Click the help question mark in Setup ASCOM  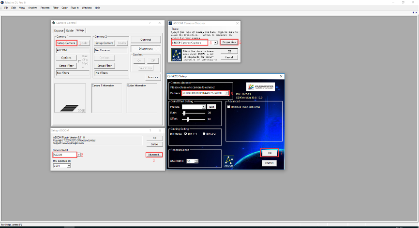[x=150, y=131]
